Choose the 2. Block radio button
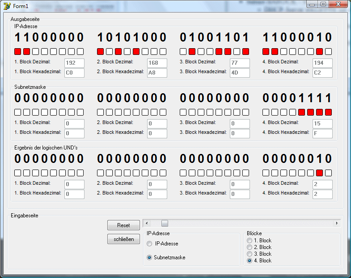The image size is (351, 278). [259, 247]
